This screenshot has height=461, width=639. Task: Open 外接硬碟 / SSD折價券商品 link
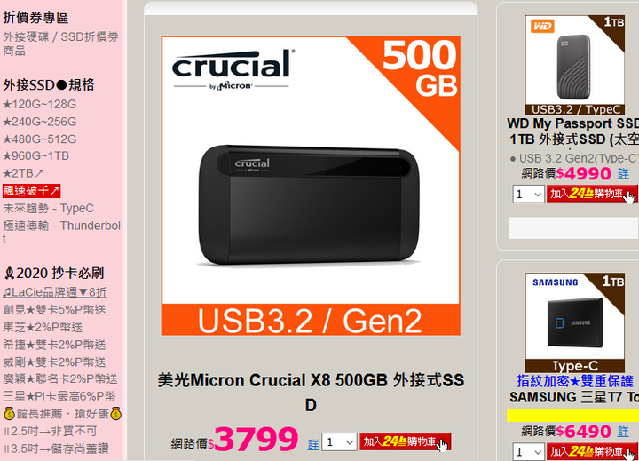(x=60, y=44)
